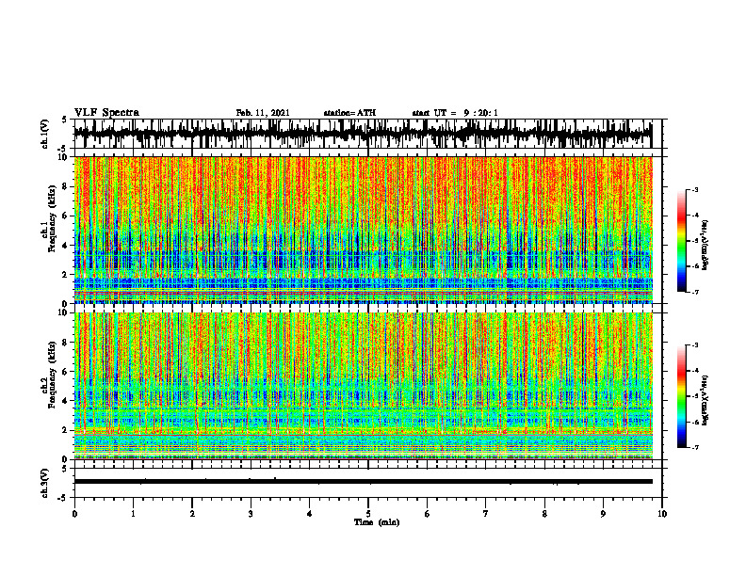Click the "Time (min)" axis label
Viewport: 746px width, 576px height.
pyautogui.click(x=377, y=522)
